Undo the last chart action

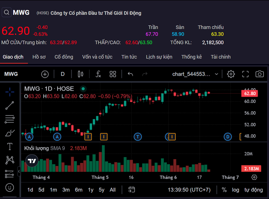pyautogui.click(x=130, y=74)
